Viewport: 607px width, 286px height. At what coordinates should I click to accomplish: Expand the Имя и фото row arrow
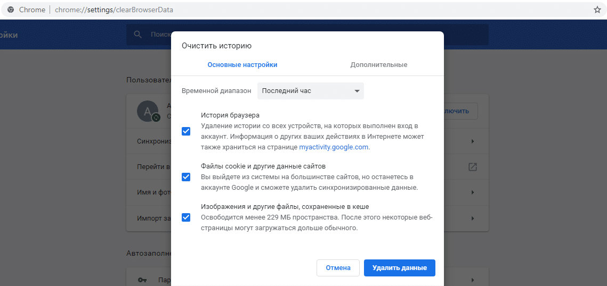tap(472, 192)
